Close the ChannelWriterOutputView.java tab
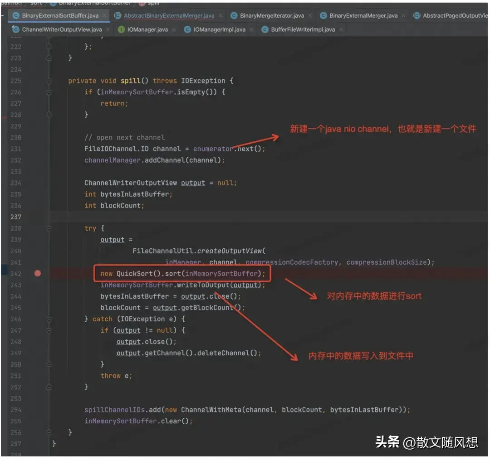 click(108, 29)
